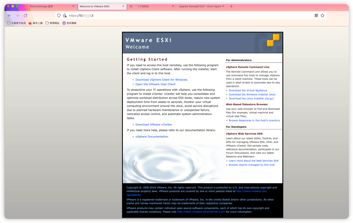353x223 pixels.
Task: Open the QR code icon in address bar
Action: pyautogui.click(x=316, y=16)
